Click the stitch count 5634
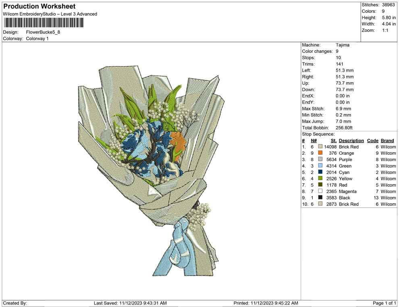Viewport: 399px width, 307px height. pos(331,160)
